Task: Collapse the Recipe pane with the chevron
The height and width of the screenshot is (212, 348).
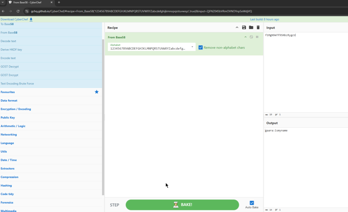Action: [237, 28]
